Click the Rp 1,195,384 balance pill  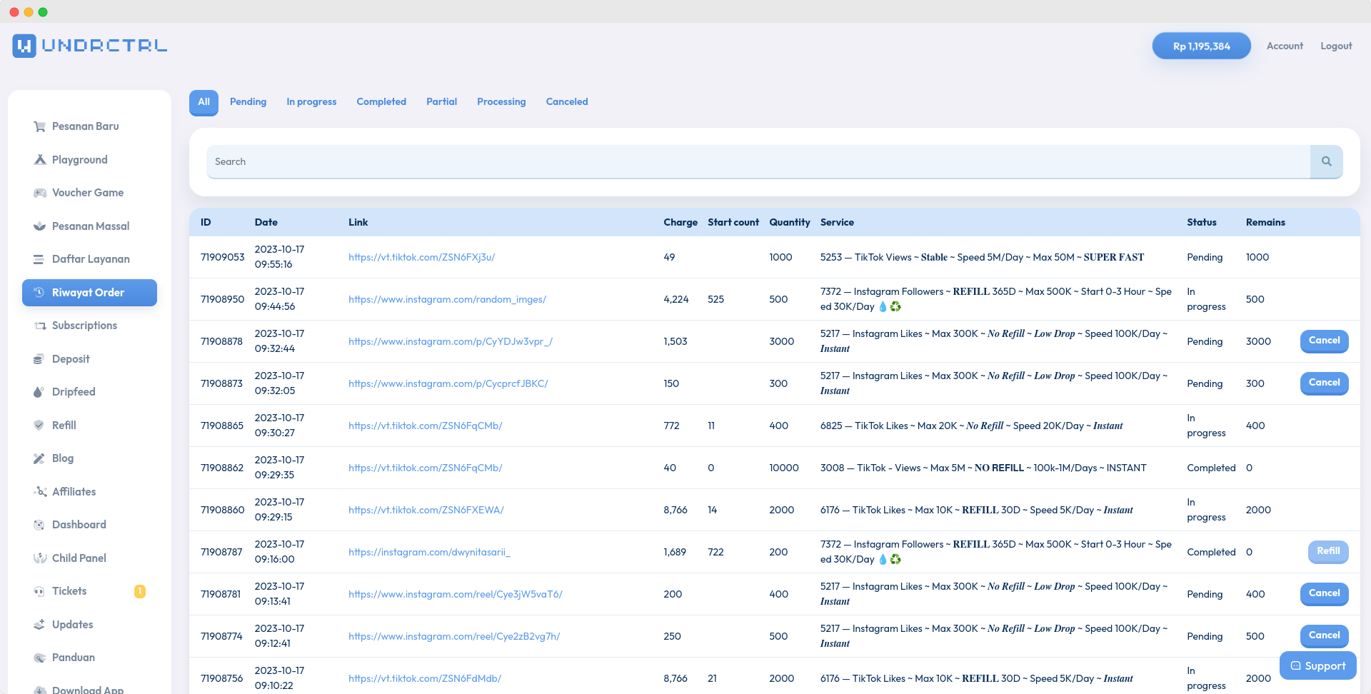(x=1201, y=46)
